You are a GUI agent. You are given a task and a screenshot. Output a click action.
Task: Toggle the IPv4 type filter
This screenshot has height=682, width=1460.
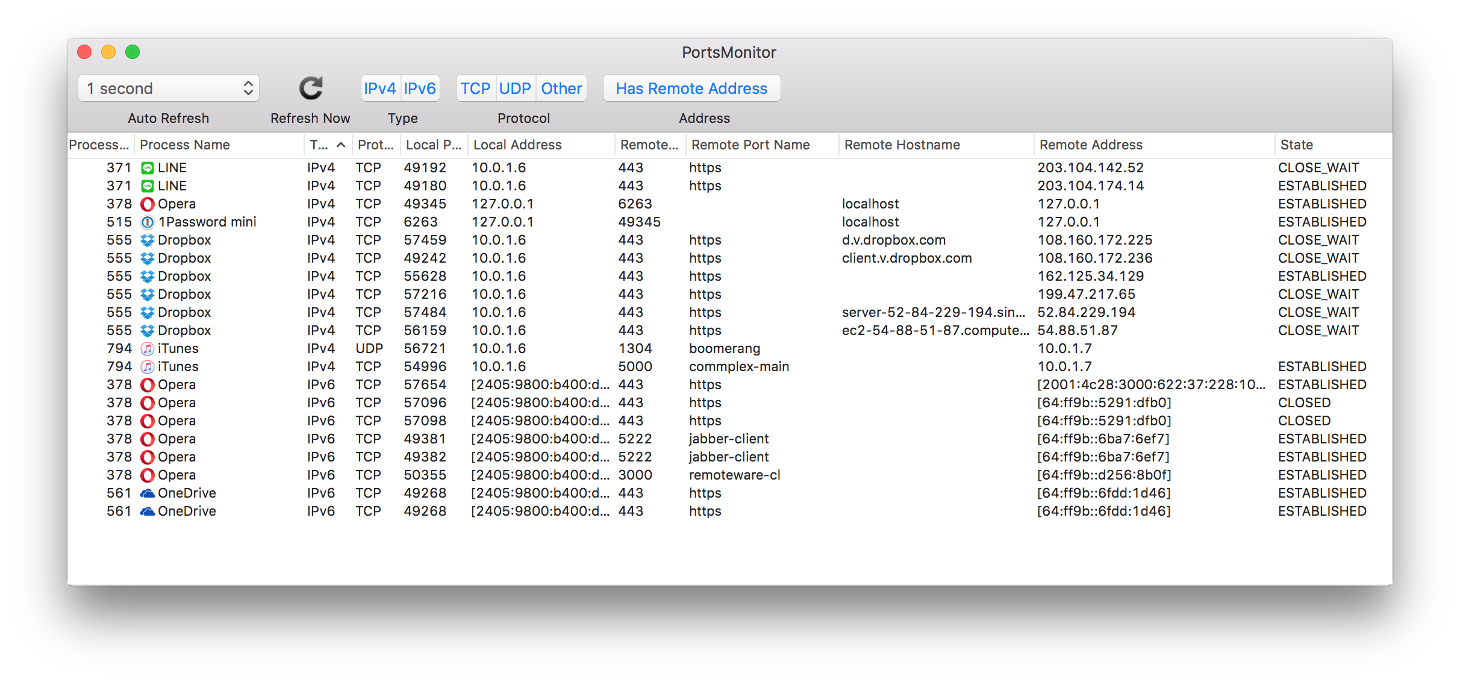click(x=380, y=89)
